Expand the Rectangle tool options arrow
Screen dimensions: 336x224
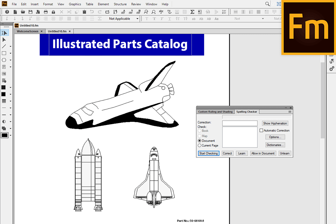(10, 53)
